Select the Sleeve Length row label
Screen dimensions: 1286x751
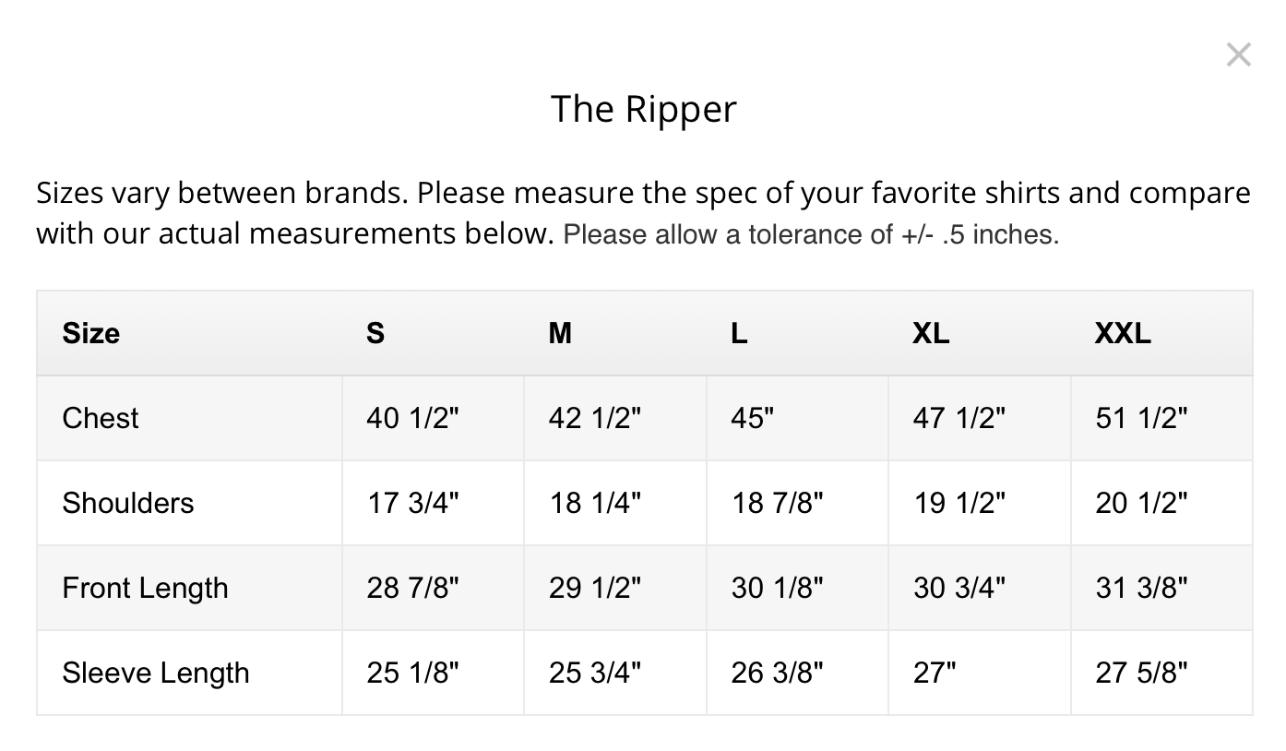tap(156, 673)
